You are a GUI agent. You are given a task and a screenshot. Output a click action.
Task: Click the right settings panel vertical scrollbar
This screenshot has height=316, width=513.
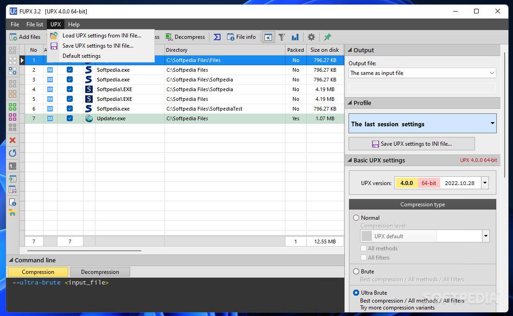(x=505, y=115)
